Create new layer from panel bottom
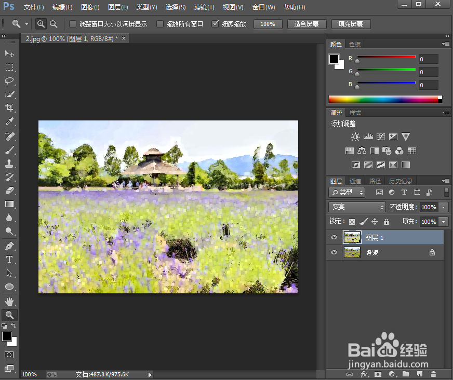Image resolution: width=453 pixels, height=380 pixels. click(420, 374)
